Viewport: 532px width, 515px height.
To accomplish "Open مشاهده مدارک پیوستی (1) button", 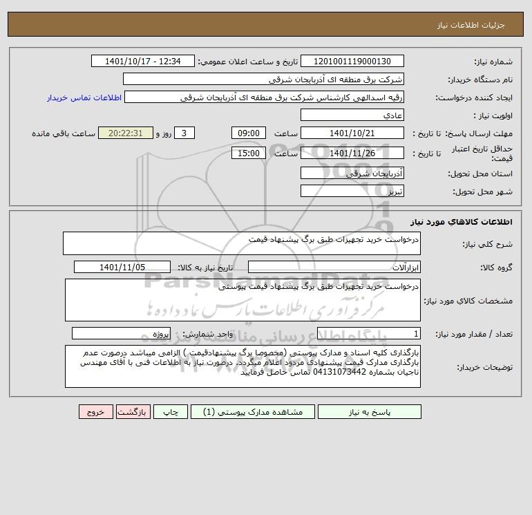I will 253,412.
